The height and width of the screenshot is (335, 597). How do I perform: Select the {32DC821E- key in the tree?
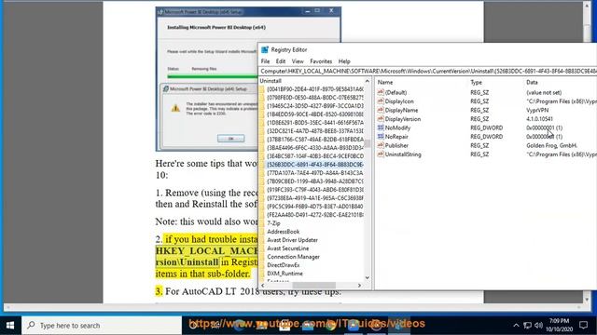[315, 131]
